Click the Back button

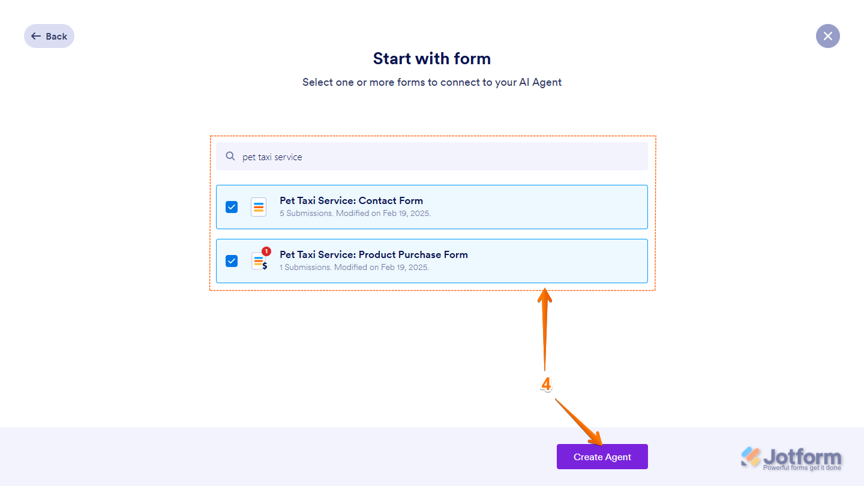pyautogui.click(x=49, y=36)
